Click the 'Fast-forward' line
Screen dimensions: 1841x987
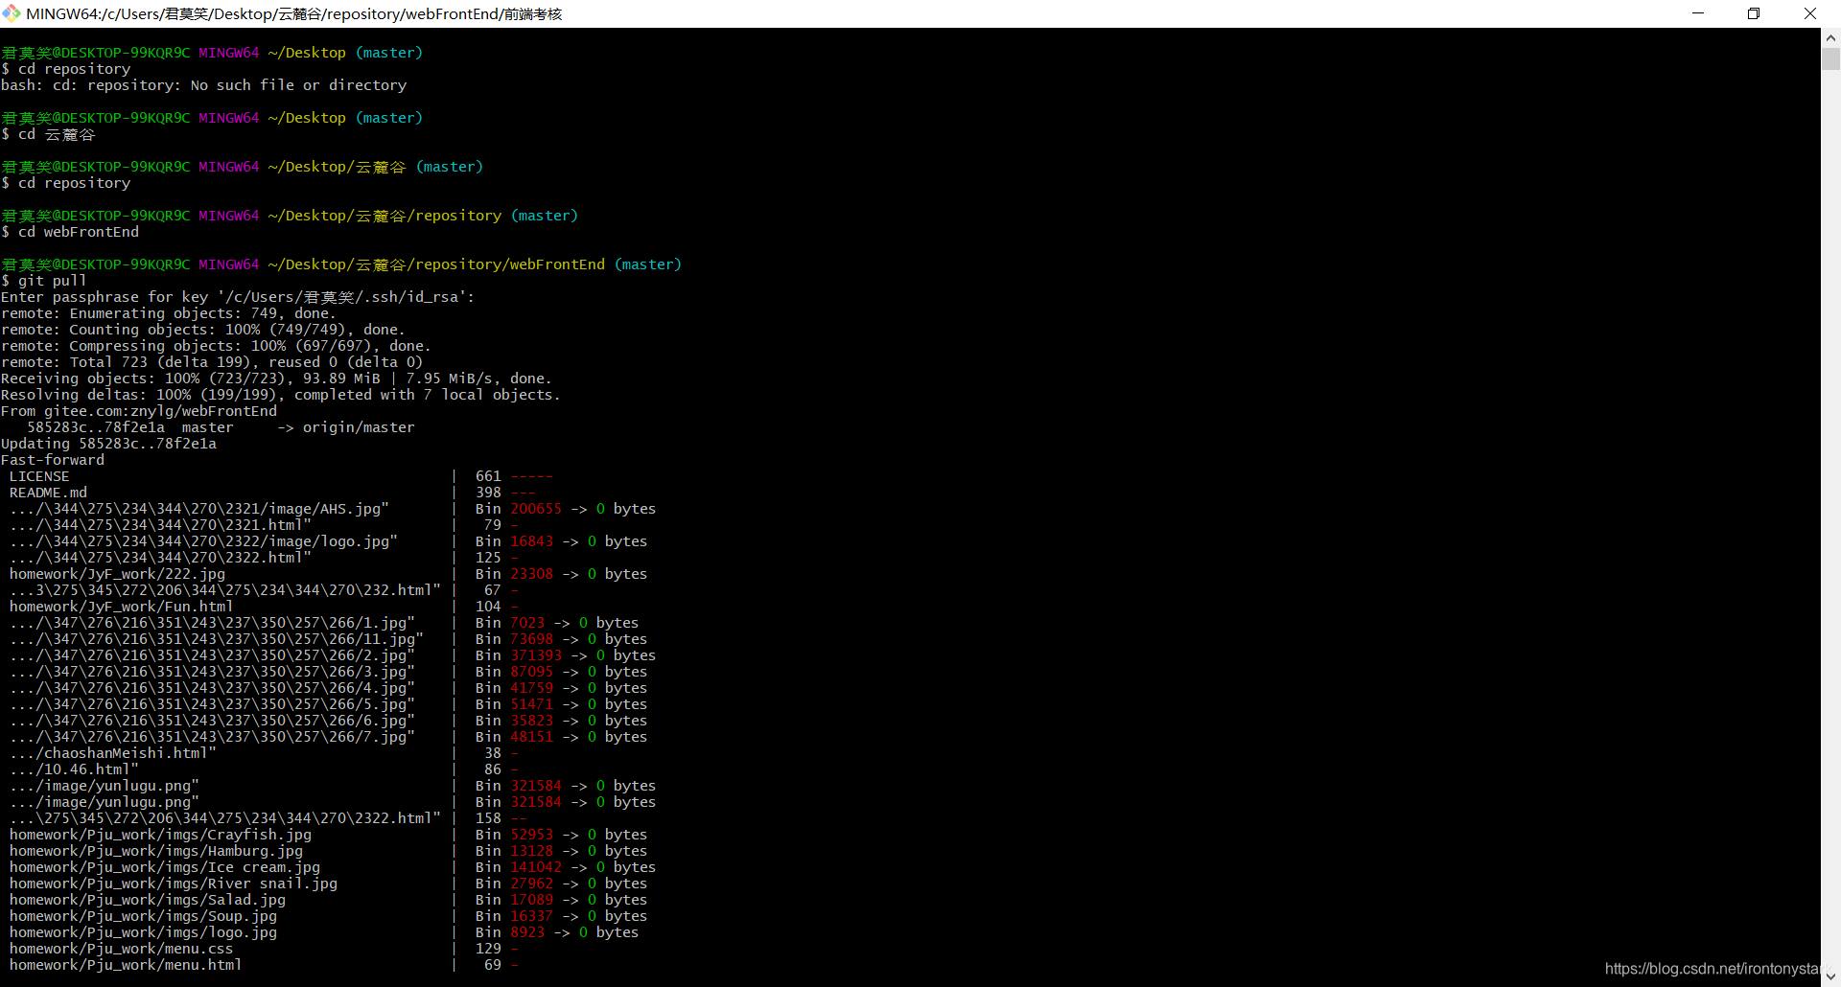point(53,460)
